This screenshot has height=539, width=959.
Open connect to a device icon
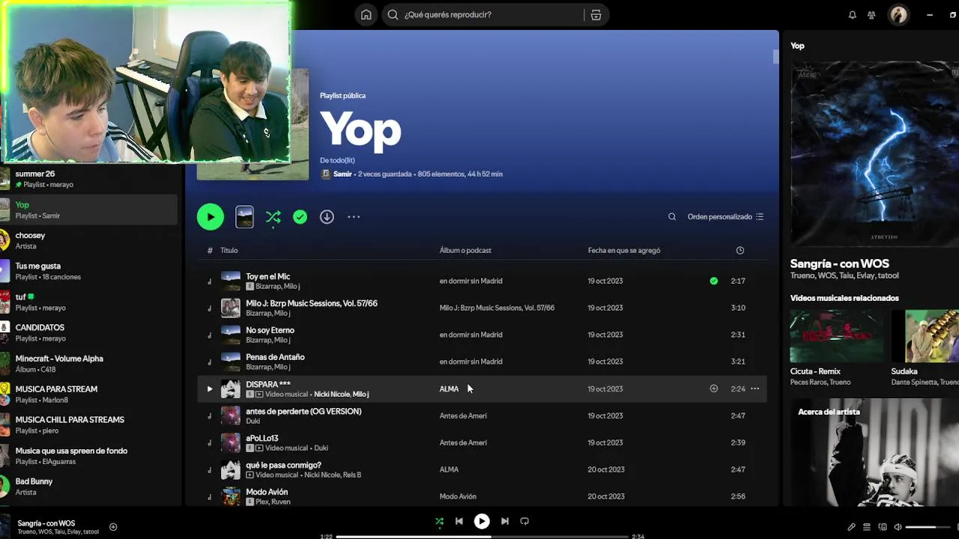point(883,527)
